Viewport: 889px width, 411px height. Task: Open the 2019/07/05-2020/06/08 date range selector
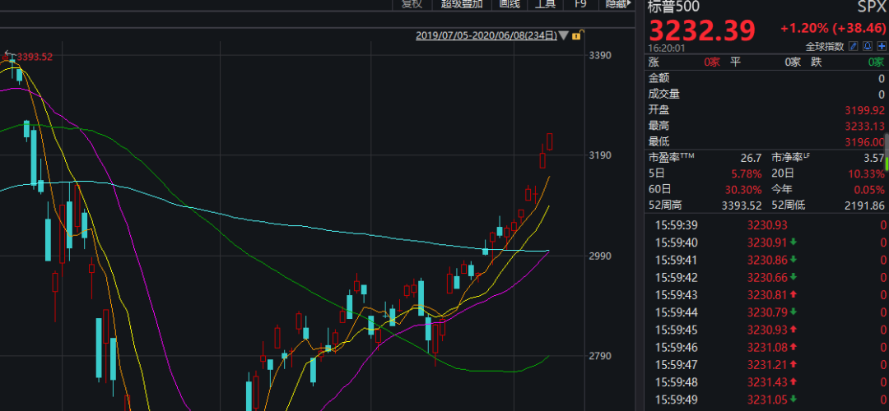click(486, 35)
